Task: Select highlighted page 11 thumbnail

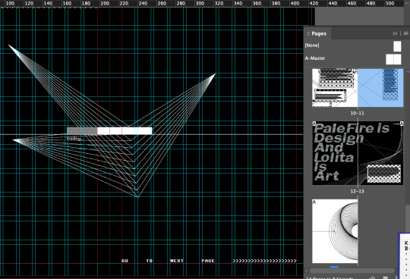Action: [380, 88]
